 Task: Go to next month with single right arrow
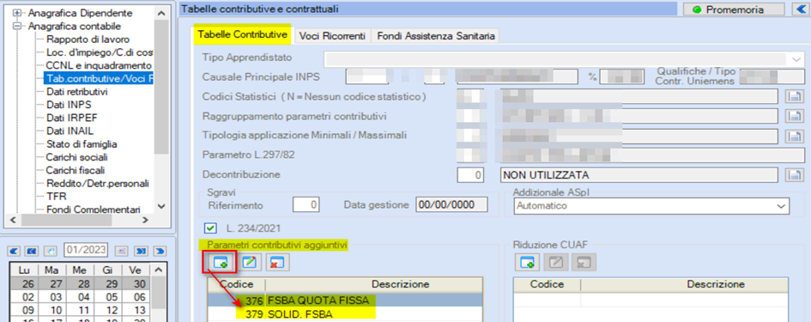(160, 251)
